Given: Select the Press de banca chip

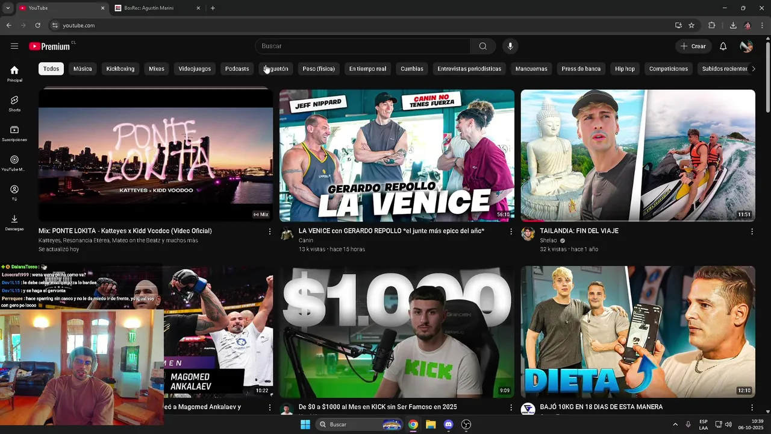Looking at the screenshot, I should (x=581, y=69).
